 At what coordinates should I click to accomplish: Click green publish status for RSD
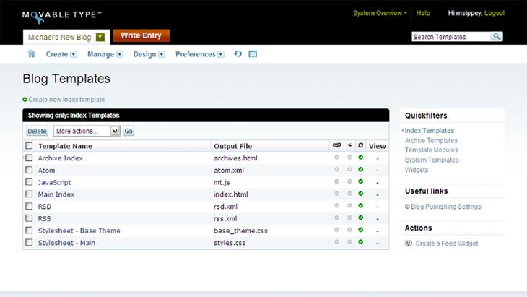[x=361, y=206]
